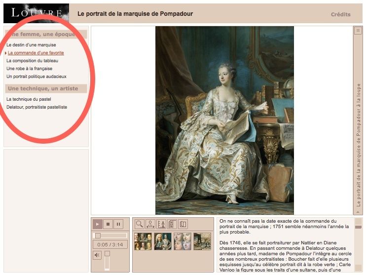Stop the audio commentary playback
Viewport: 366px width, 275px height.
108,224
